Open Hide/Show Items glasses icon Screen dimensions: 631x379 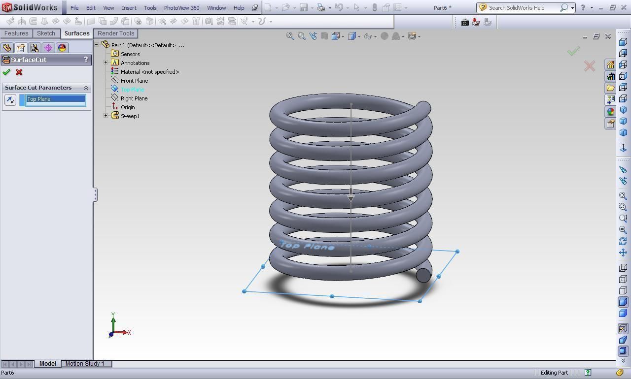click(x=369, y=35)
